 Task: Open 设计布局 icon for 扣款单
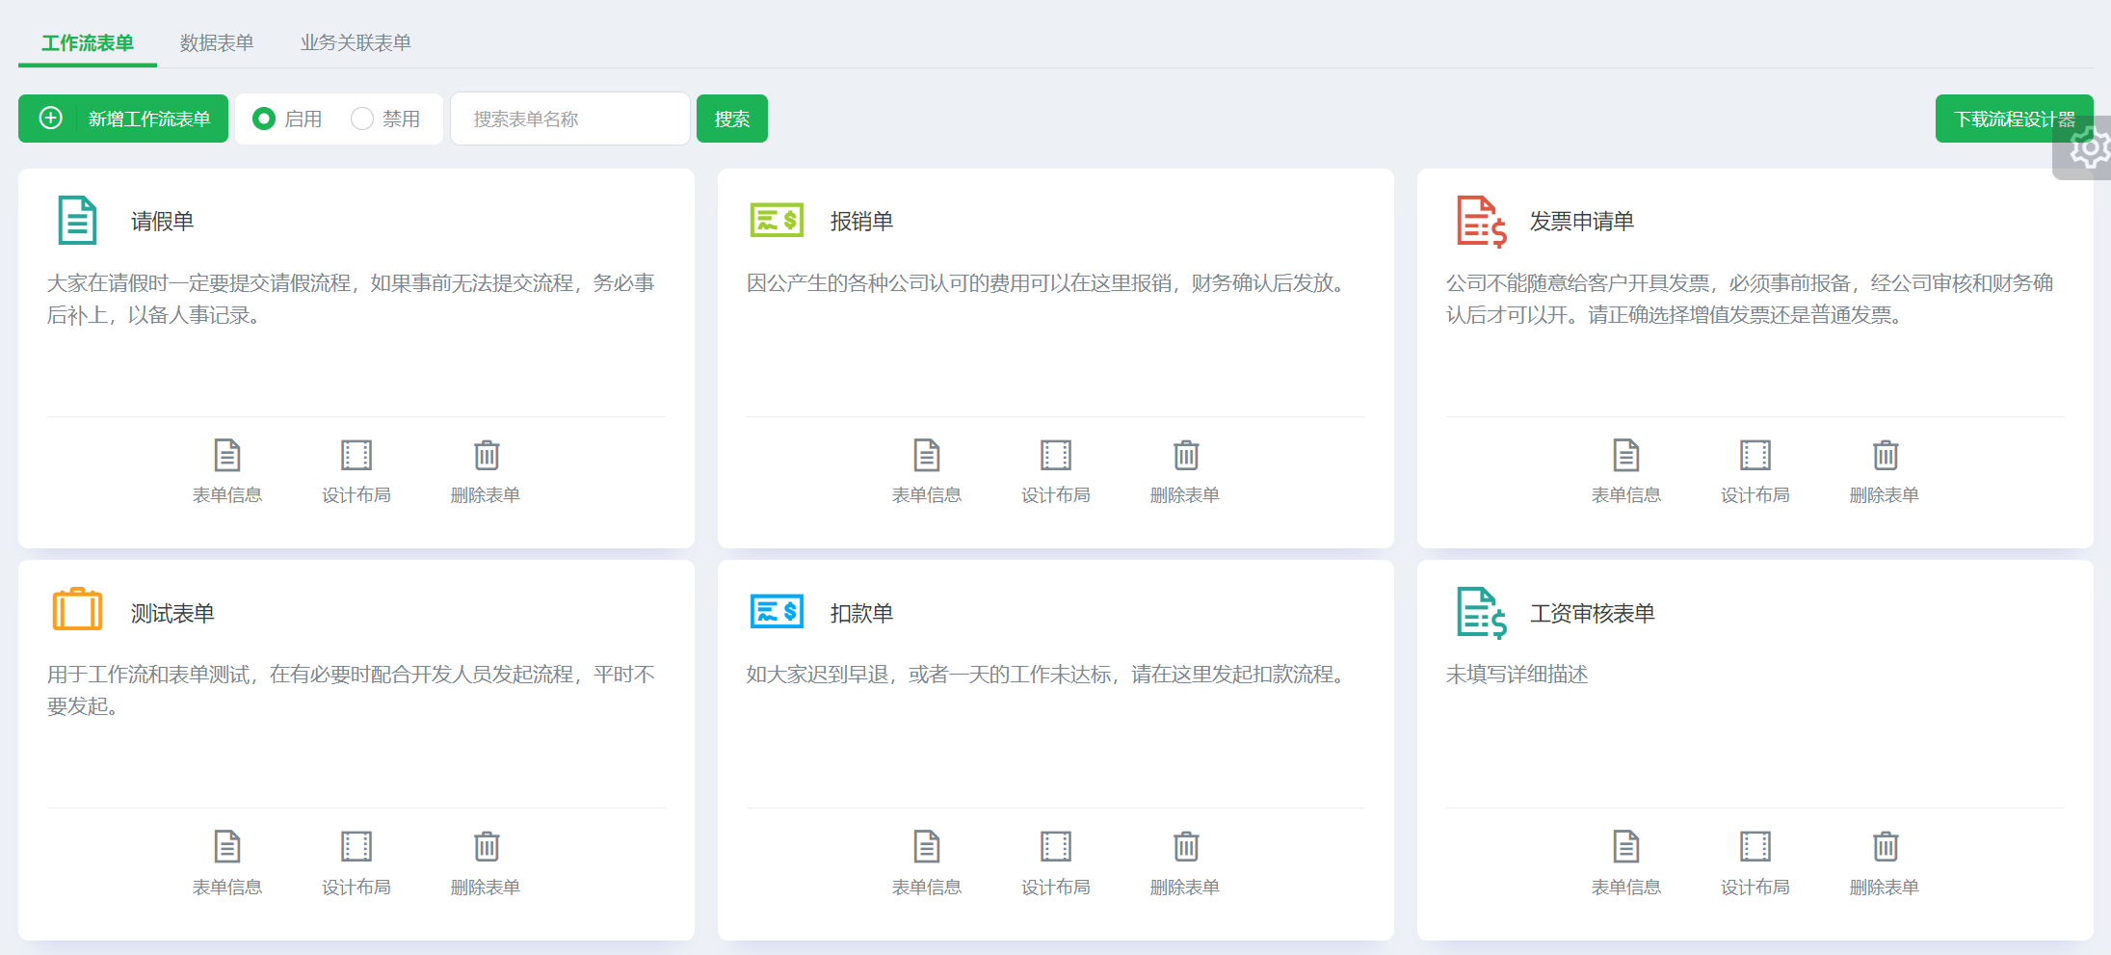[1056, 846]
